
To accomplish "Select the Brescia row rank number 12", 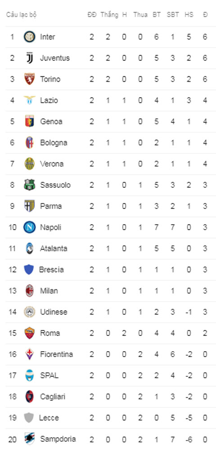I will [12, 269].
